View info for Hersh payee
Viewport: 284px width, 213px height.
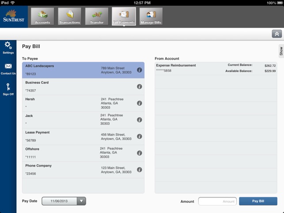click(x=139, y=103)
